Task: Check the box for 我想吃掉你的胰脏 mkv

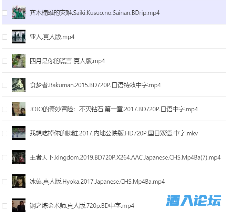Action: 4,133
